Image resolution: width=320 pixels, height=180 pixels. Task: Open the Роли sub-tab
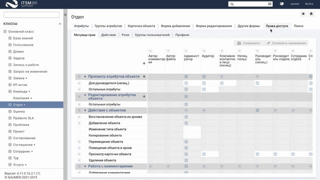point(125,35)
